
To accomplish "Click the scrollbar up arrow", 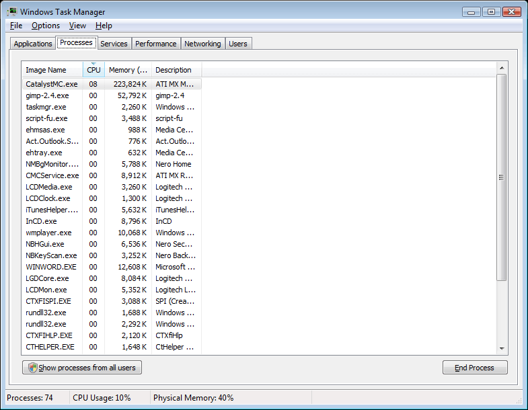I will [x=502, y=68].
